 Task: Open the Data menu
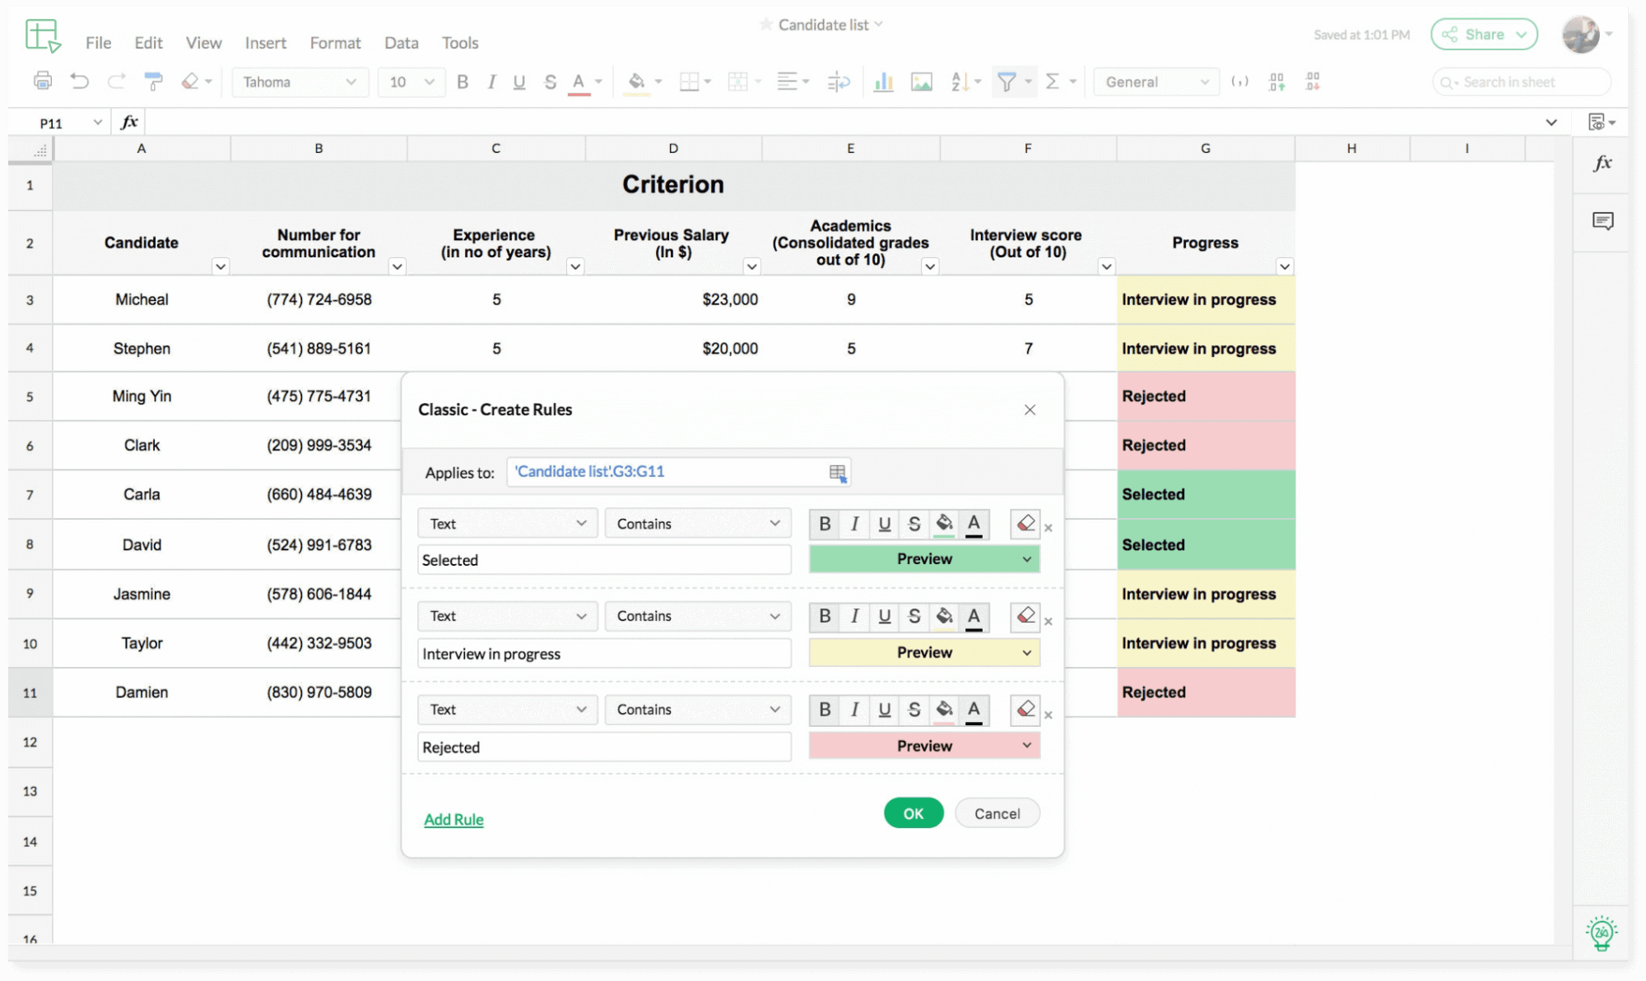point(401,43)
